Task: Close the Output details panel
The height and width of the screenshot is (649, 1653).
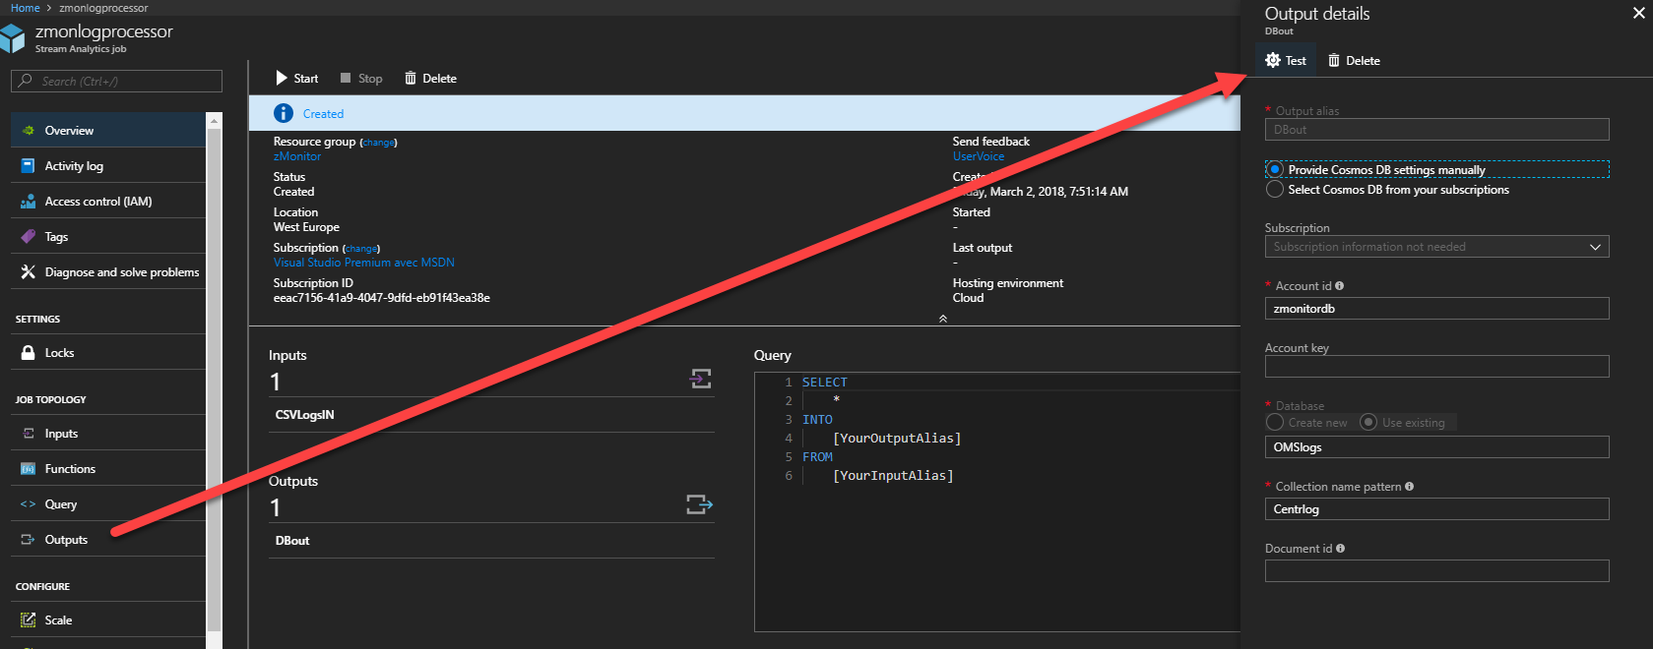Action: 1638,14
